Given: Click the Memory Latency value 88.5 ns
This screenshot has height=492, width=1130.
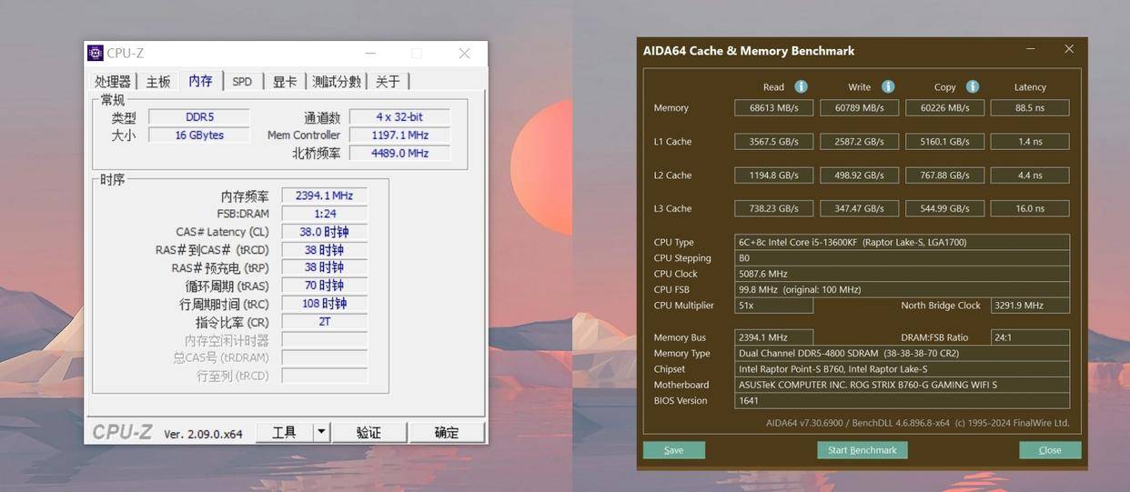Looking at the screenshot, I should (x=1030, y=107).
